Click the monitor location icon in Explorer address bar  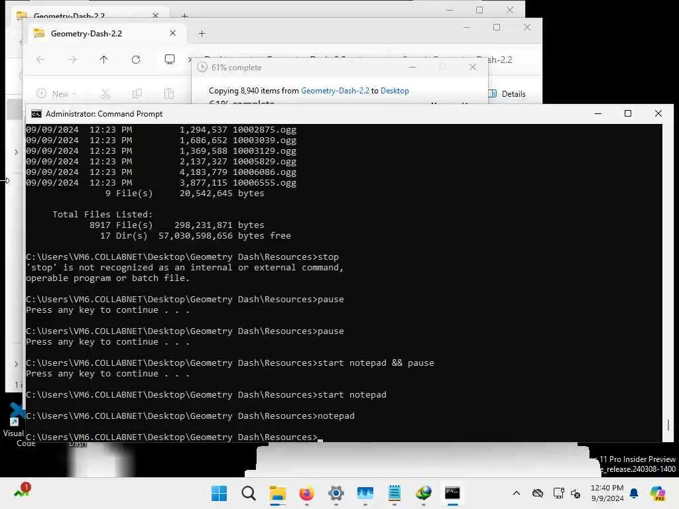170,59
